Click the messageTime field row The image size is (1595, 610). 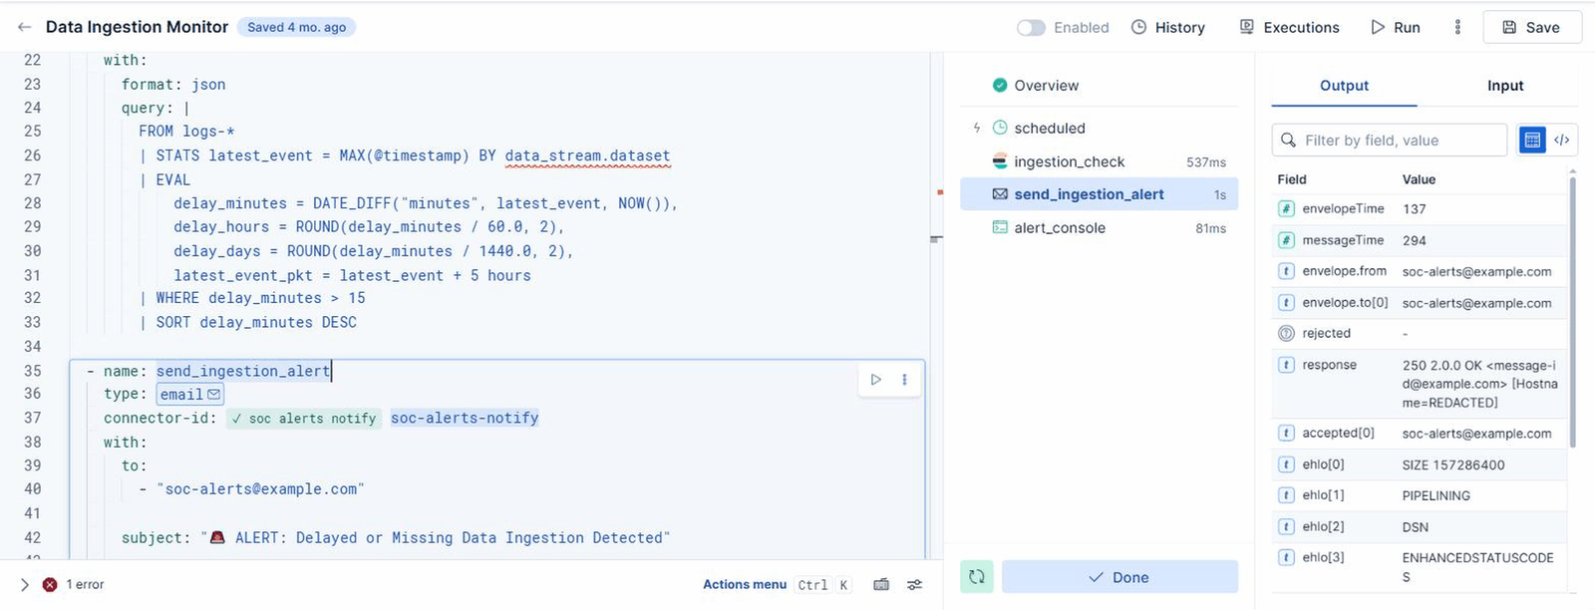coord(1419,240)
